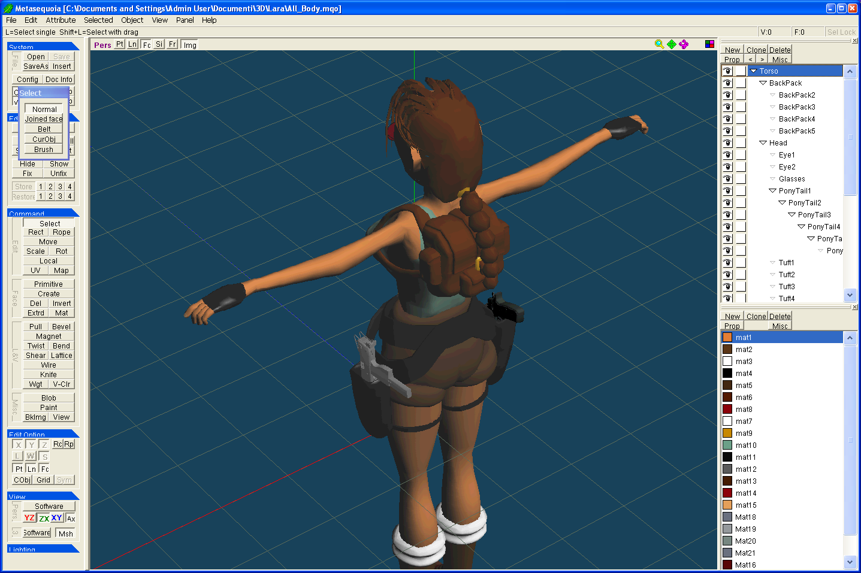861x573 pixels.
Task: Select the mat10 teal color swatch
Action: click(x=727, y=445)
